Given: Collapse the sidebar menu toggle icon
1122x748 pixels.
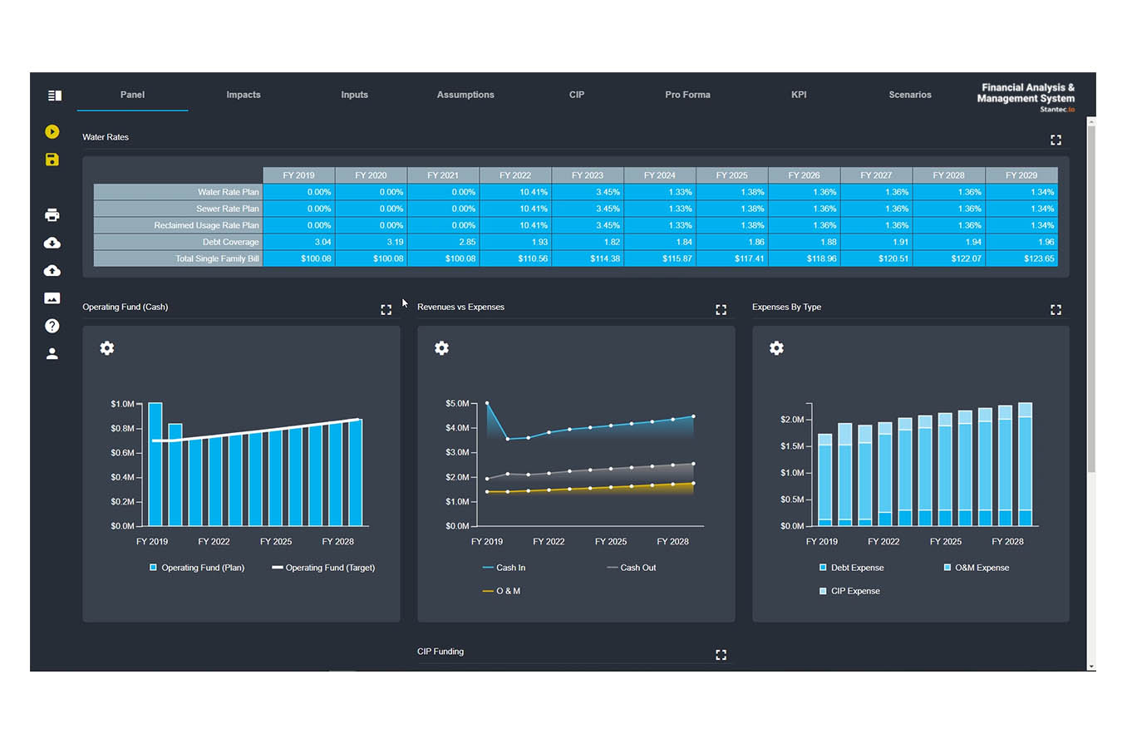Looking at the screenshot, I should [54, 96].
